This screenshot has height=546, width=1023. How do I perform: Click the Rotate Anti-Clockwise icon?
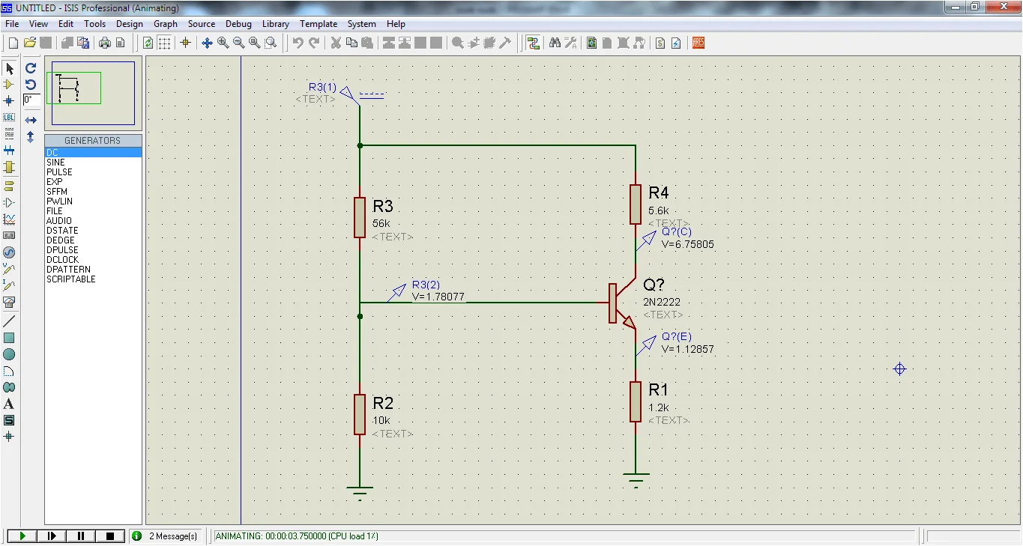pos(31,85)
